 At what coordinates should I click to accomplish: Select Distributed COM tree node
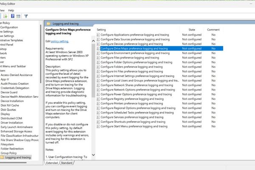[11, 118]
